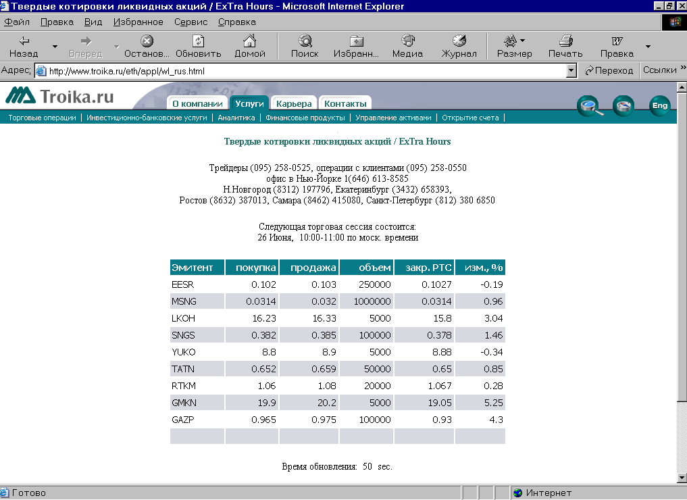Expand the Ссылки links chevron
687x500 pixels.
pyautogui.click(x=683, y=68)
